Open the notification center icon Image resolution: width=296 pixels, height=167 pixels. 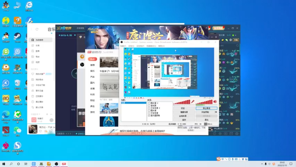(x=291, y=164)
